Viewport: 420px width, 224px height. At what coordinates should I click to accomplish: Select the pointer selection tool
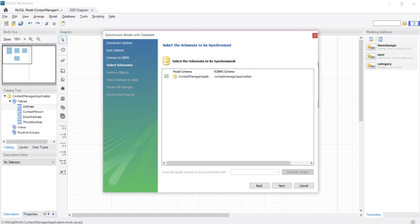[x=63, y=40]
